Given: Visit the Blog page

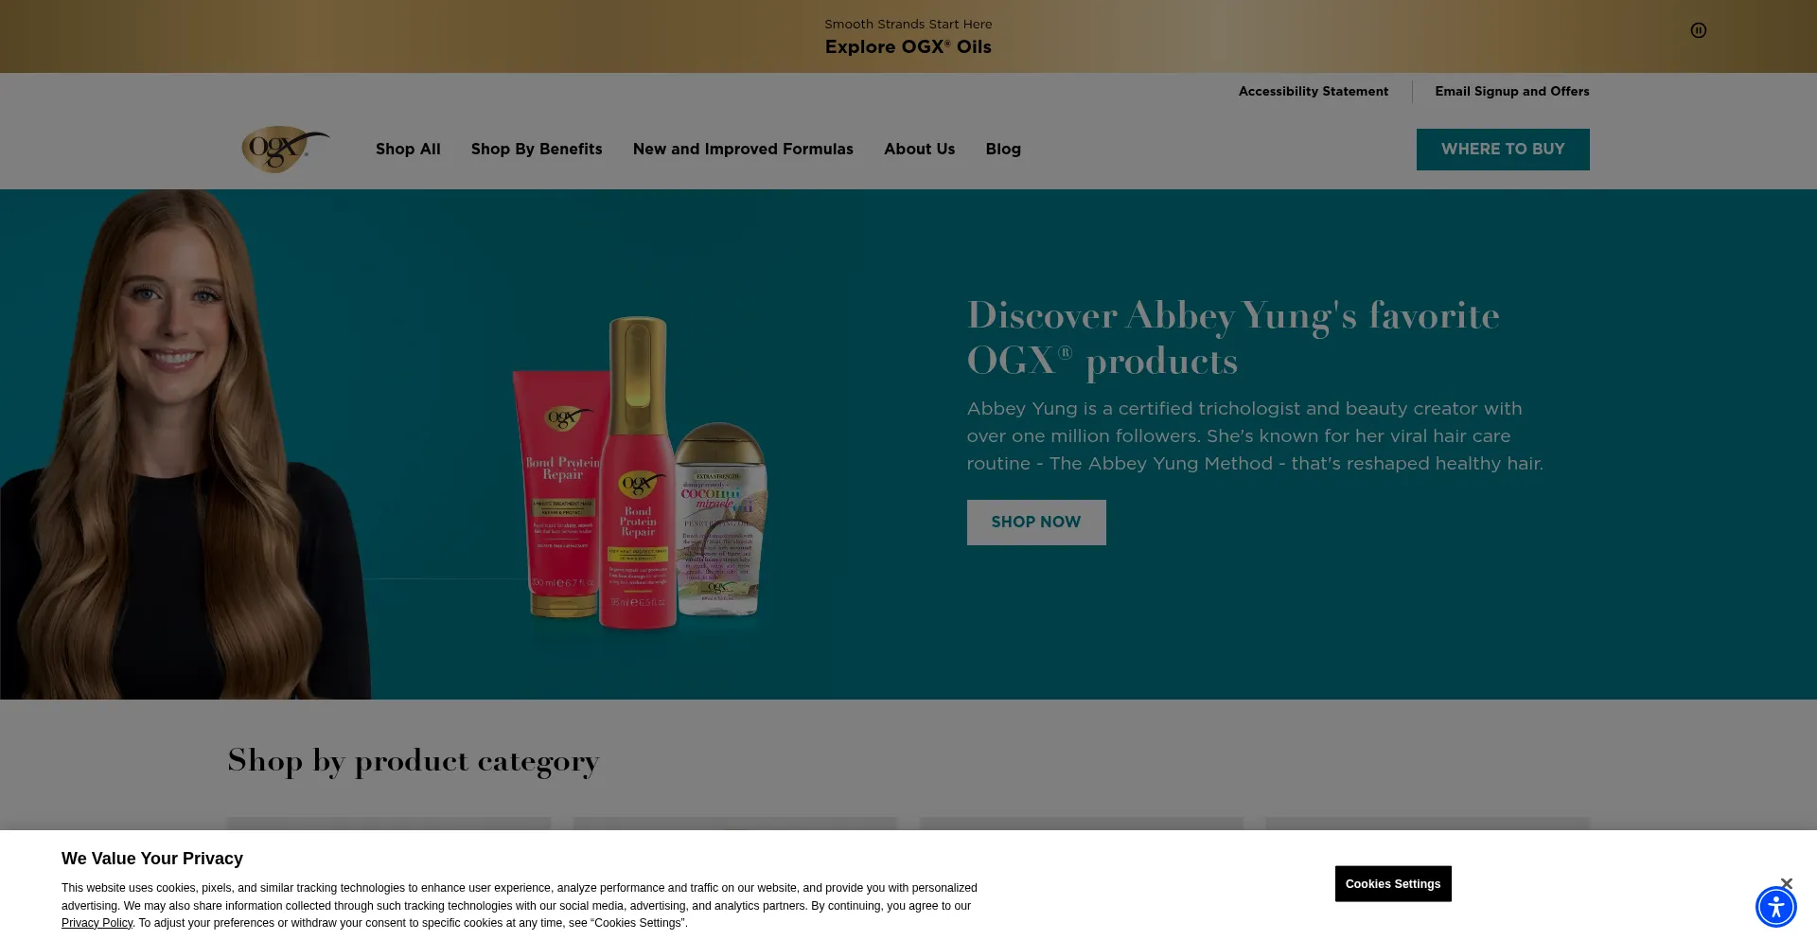Looking at the screenshot, I should click(x=1003, y=150).
